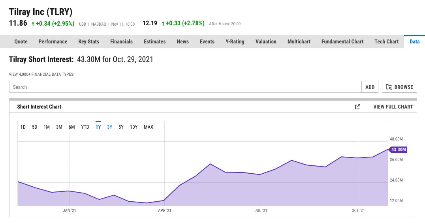View the Events tab

point(207,41)
